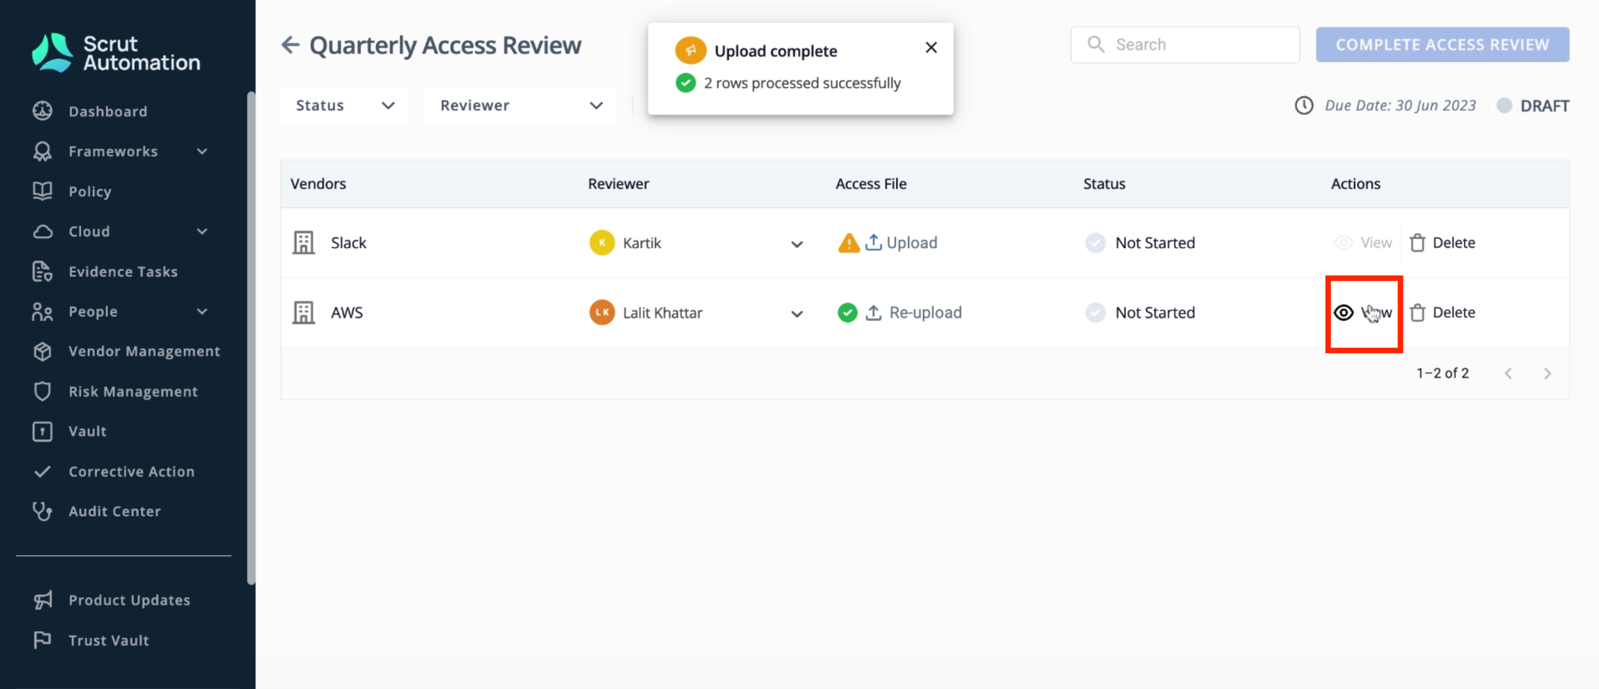The height and width of the screenshot is (689, 1599).
Task: Open the Reviewer filter dropdown
Action: pos(520,106)
